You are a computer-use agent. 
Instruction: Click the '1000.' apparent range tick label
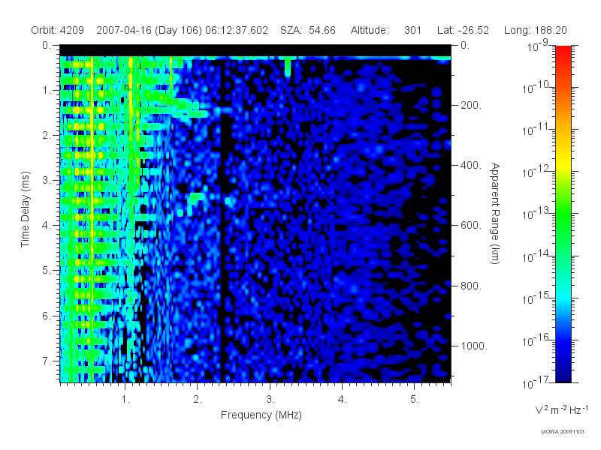474,346
